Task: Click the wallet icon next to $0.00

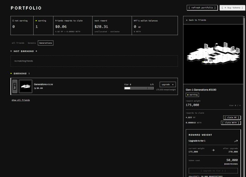Action: point(35,88)
